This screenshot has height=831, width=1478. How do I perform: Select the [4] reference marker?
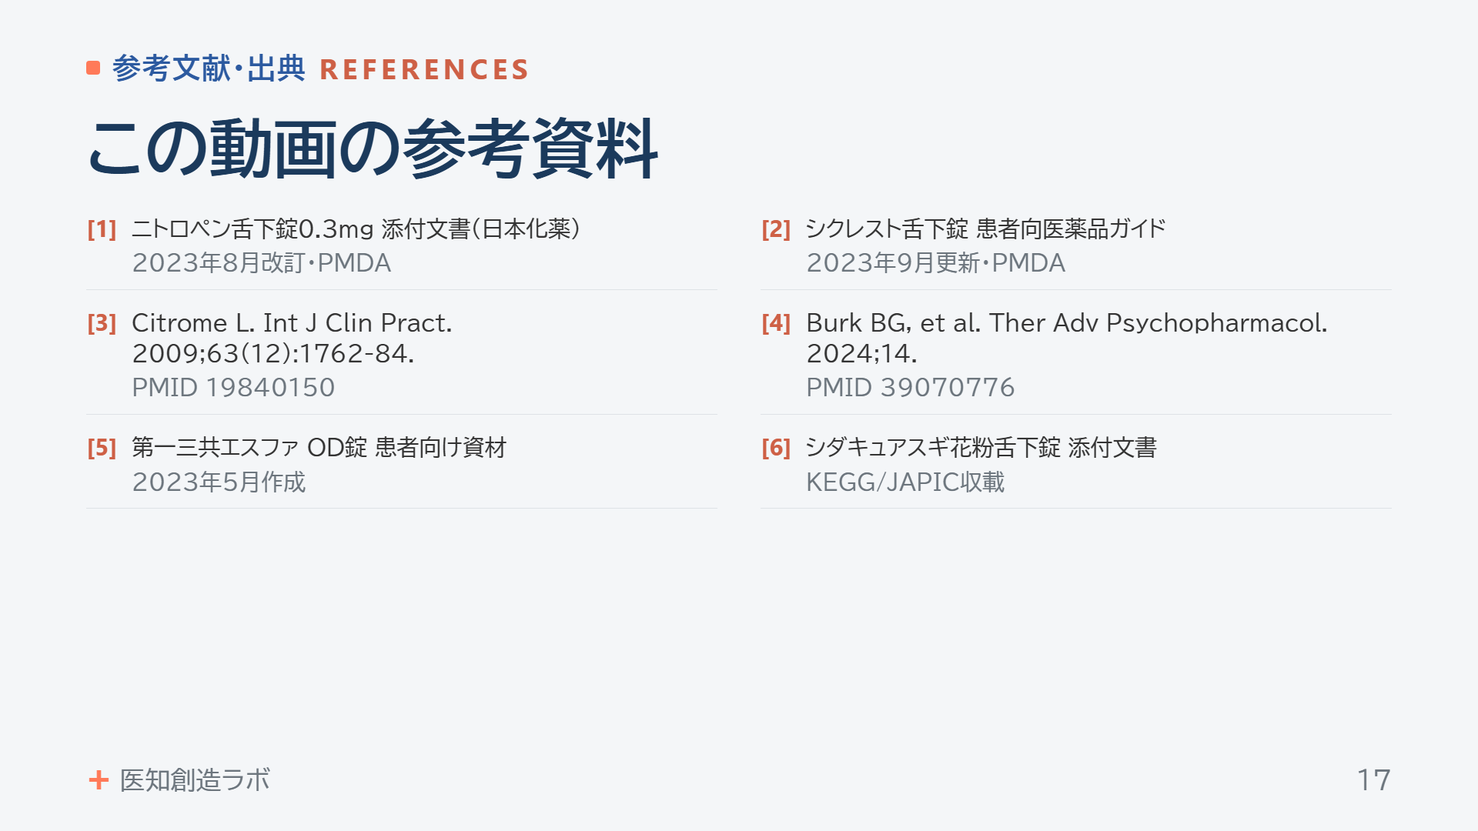coord(776,323)
